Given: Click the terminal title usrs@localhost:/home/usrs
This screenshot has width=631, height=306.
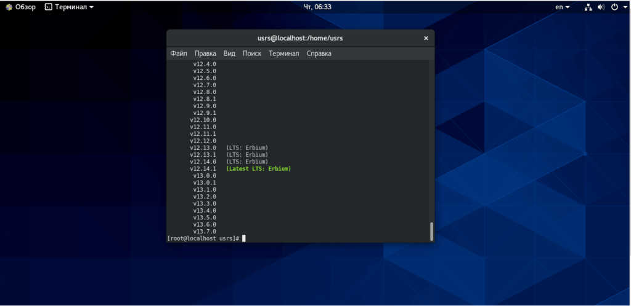Looking at the screenshot, I should pos(300,39).
